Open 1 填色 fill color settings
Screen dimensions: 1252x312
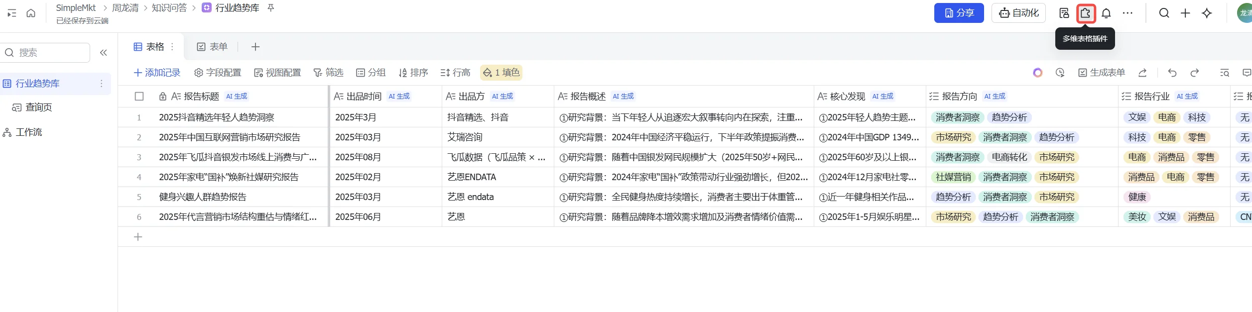click(x=501, y=73)
